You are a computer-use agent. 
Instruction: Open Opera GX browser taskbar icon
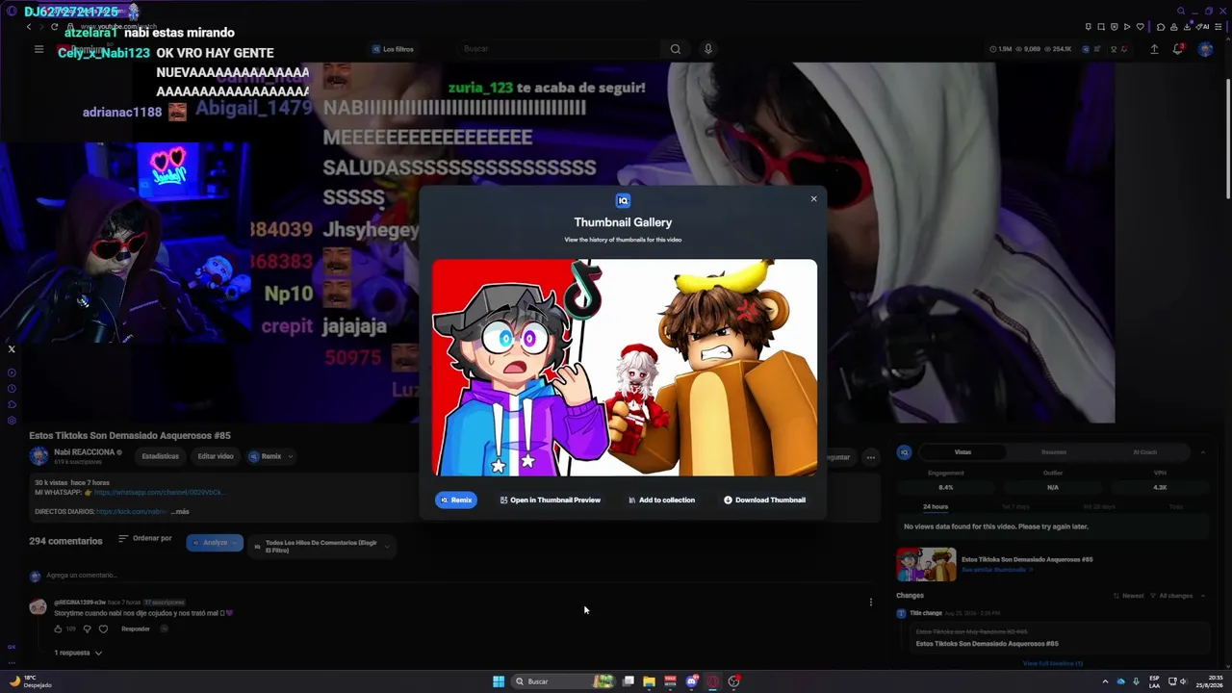[712, 681]
